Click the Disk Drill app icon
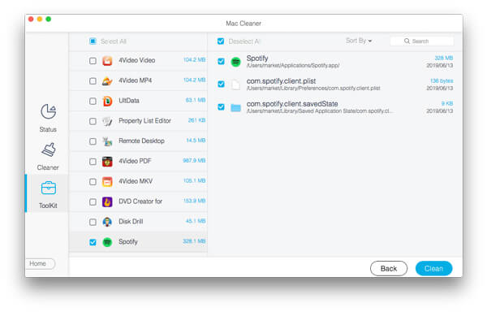 pos(107,222)
